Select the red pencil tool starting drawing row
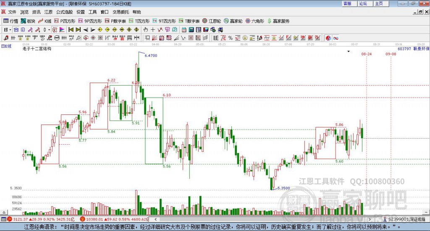The width and height of the screenshot is (430, 231). tap(6, 38)
